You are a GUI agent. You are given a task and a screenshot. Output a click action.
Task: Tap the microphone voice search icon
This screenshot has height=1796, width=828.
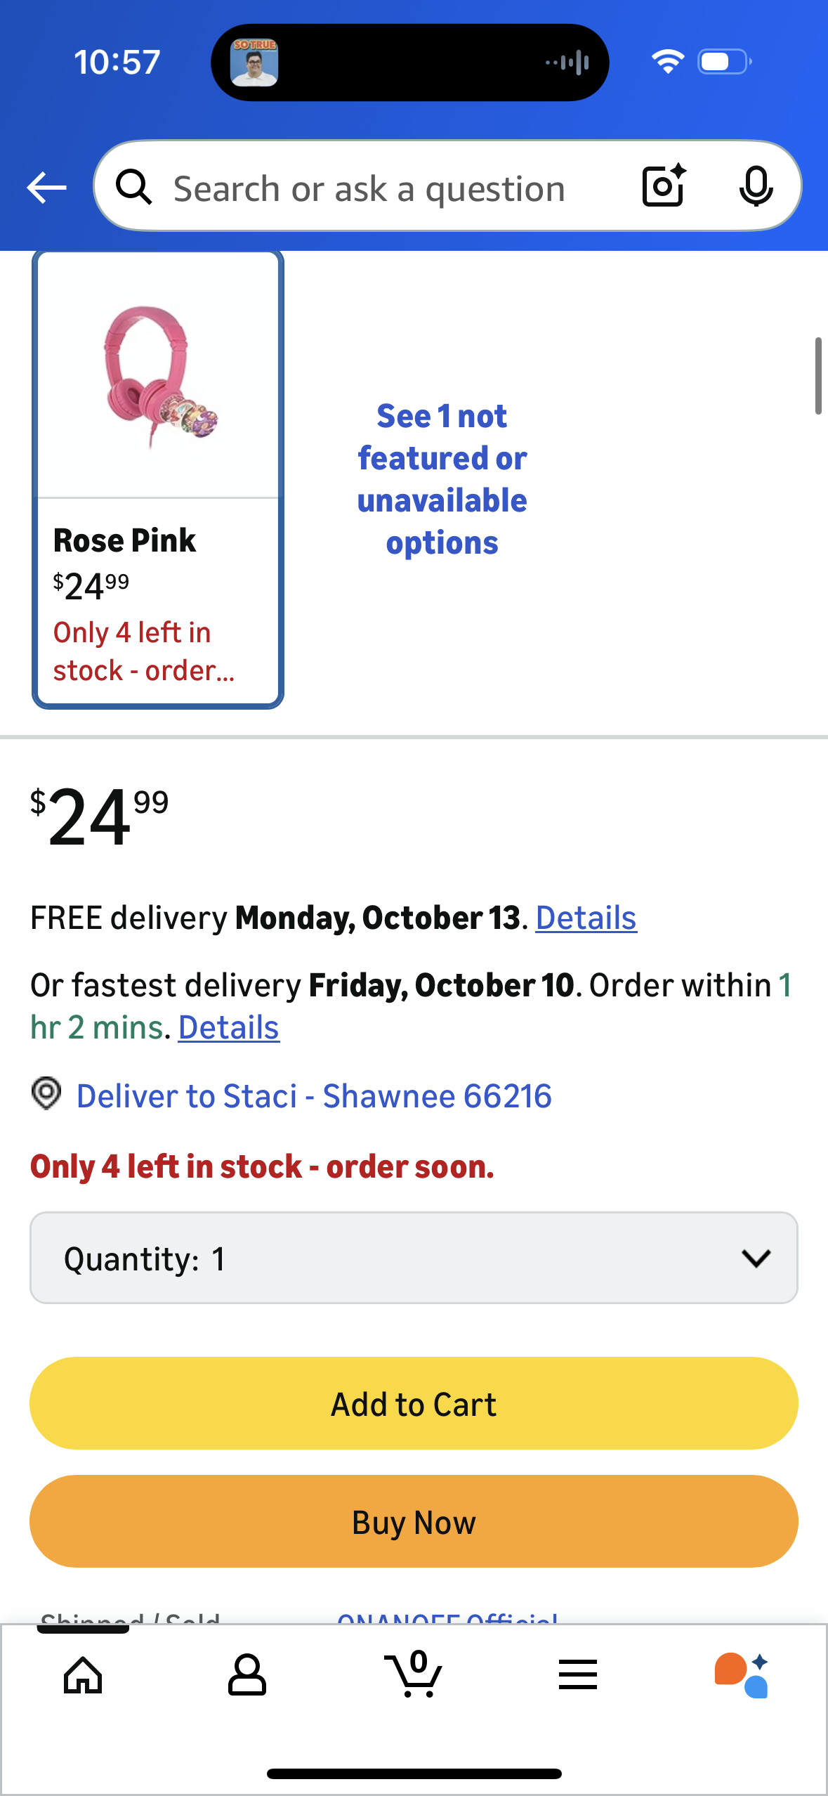click(756, 187)
